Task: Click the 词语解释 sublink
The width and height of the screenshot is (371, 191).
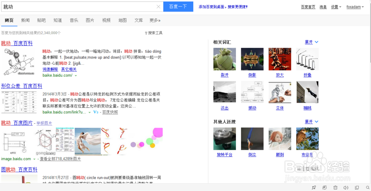Action: 50,70
